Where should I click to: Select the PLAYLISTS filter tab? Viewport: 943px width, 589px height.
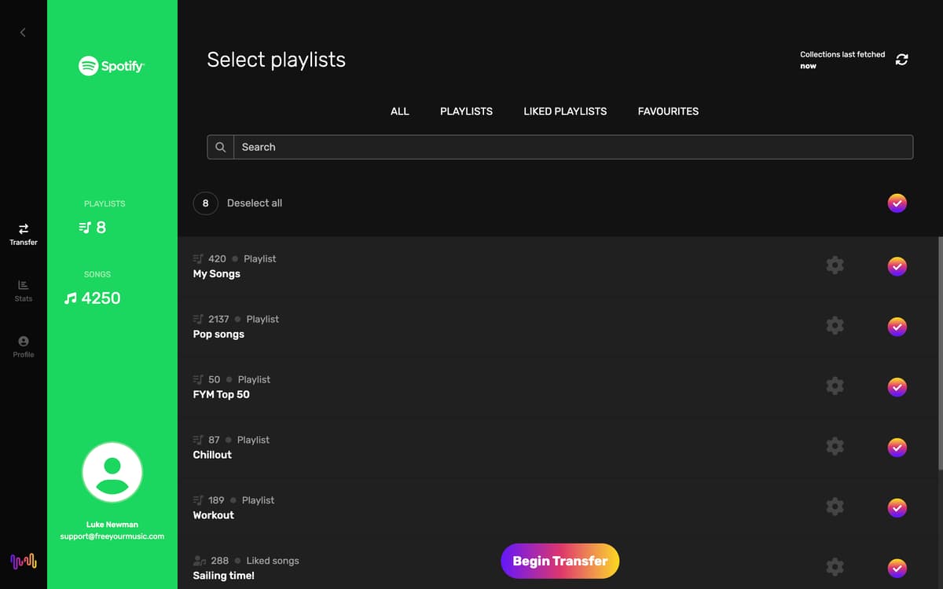pos(466,112)
